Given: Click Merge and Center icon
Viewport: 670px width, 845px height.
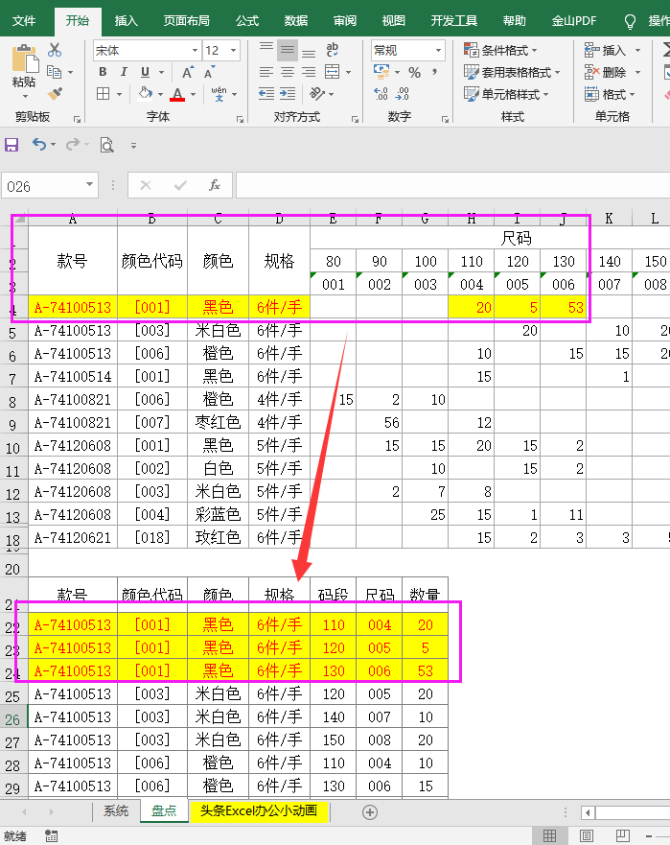Looking at the screenshot, I should coord(333,72).
